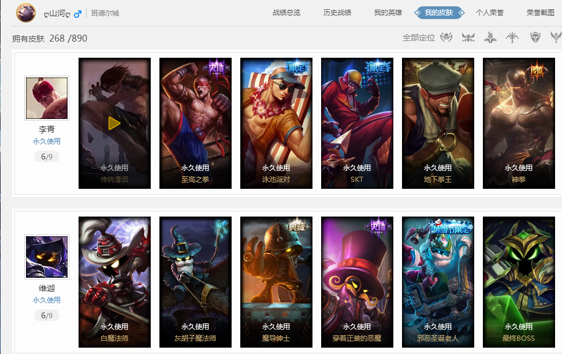
Task: Show all roles via 全部定位
Action: tap(419, 38)
